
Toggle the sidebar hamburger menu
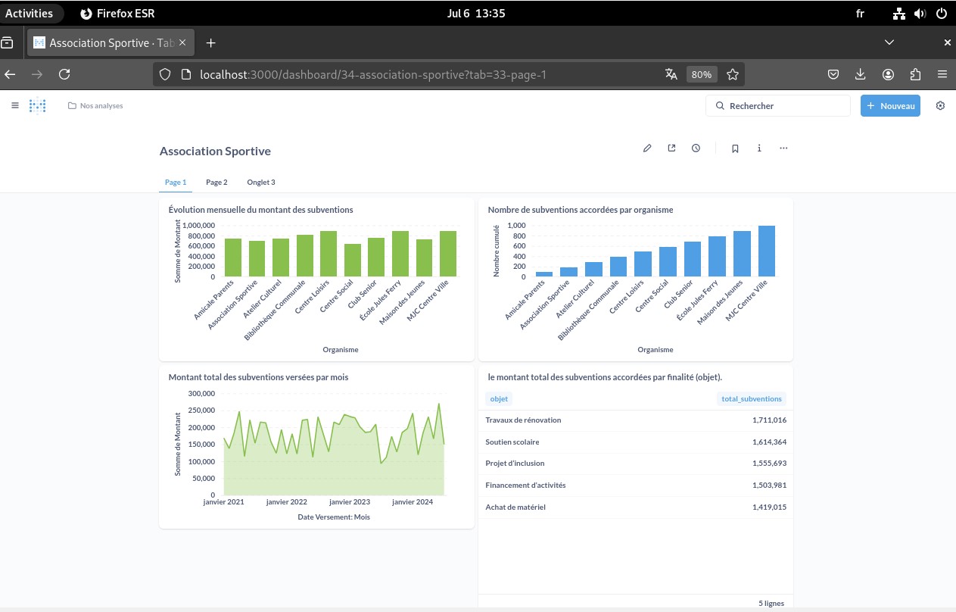15,106
